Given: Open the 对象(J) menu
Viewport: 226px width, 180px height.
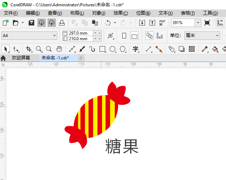Looking at the screenshot, I should pos(99,13).
